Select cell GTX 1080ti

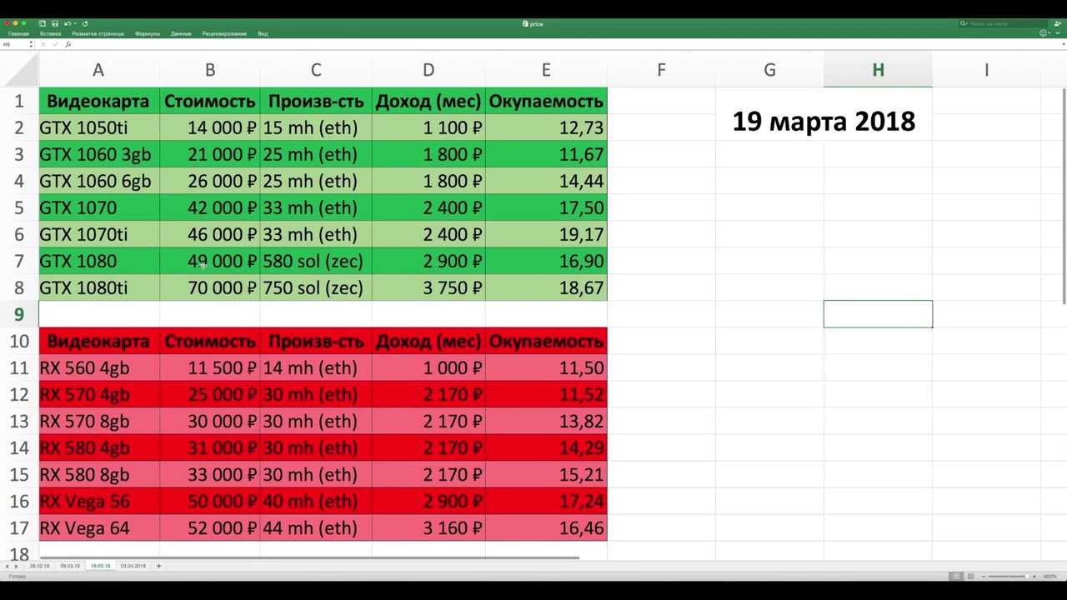(98, 287)
